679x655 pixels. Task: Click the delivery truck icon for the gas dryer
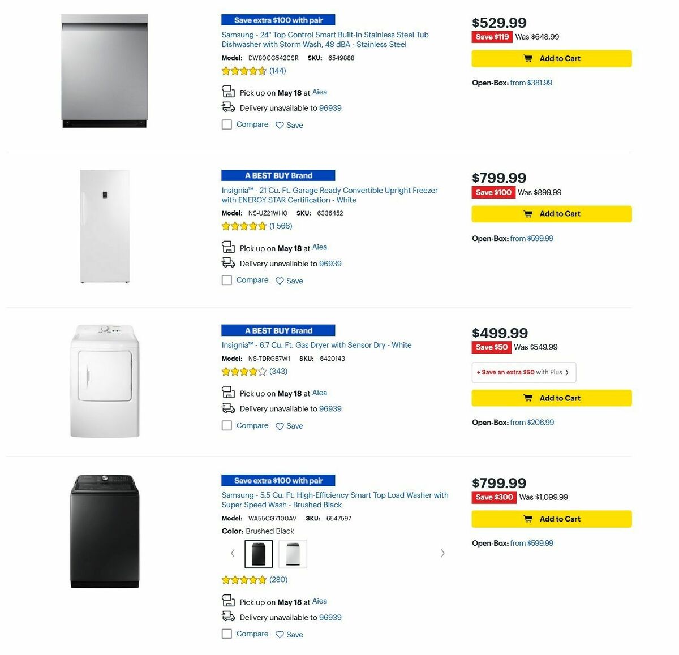[x=228, y=407]
